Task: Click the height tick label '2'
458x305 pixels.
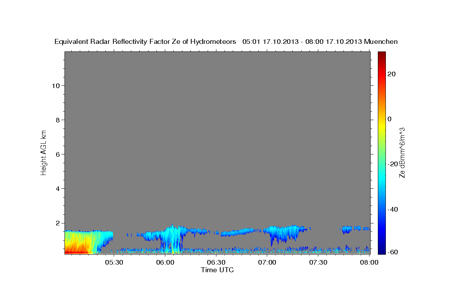Action: 58,223
